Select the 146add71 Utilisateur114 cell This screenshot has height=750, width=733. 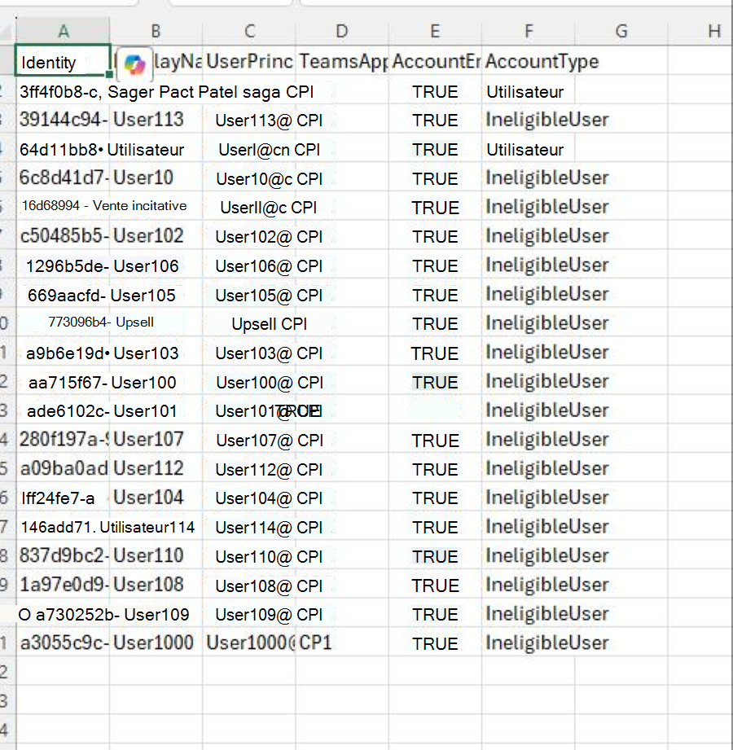[108, 527]
